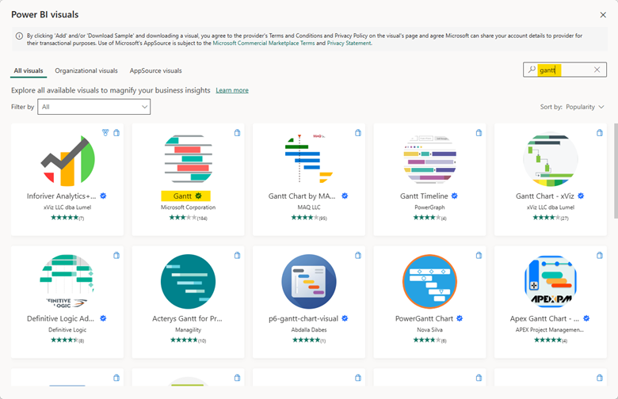Image resolution: width=618 pixels, height=399 pixels.
Task: Open the Microsoft Gantt visual thumbnail
Action: pos(188,158)
